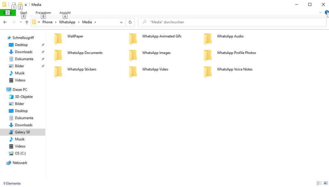Switch to the Start ribbon tab

click(x=23, y=12)
